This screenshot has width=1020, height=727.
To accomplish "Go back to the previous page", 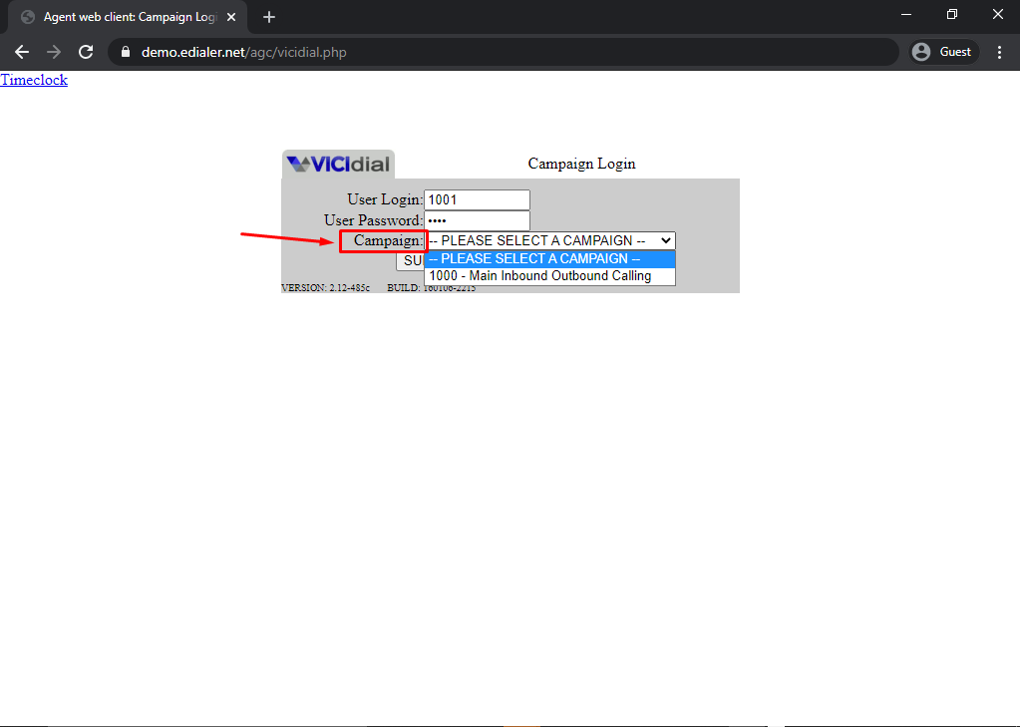I will point(22,52).
